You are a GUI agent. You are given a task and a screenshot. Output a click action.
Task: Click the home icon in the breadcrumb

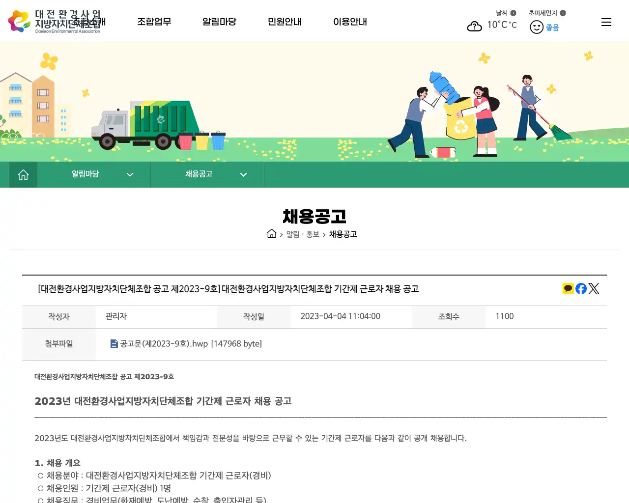(272, 234)
